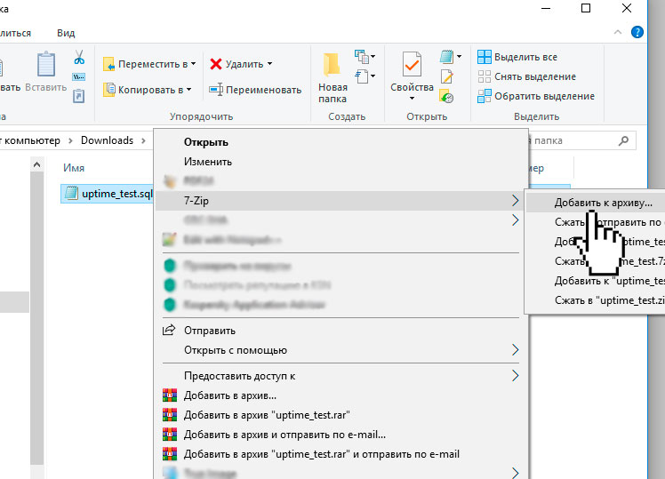Expand the Предоставить доступ к submenu arrow
Viewport: 665px width, 479px height.
coord(515,376)
